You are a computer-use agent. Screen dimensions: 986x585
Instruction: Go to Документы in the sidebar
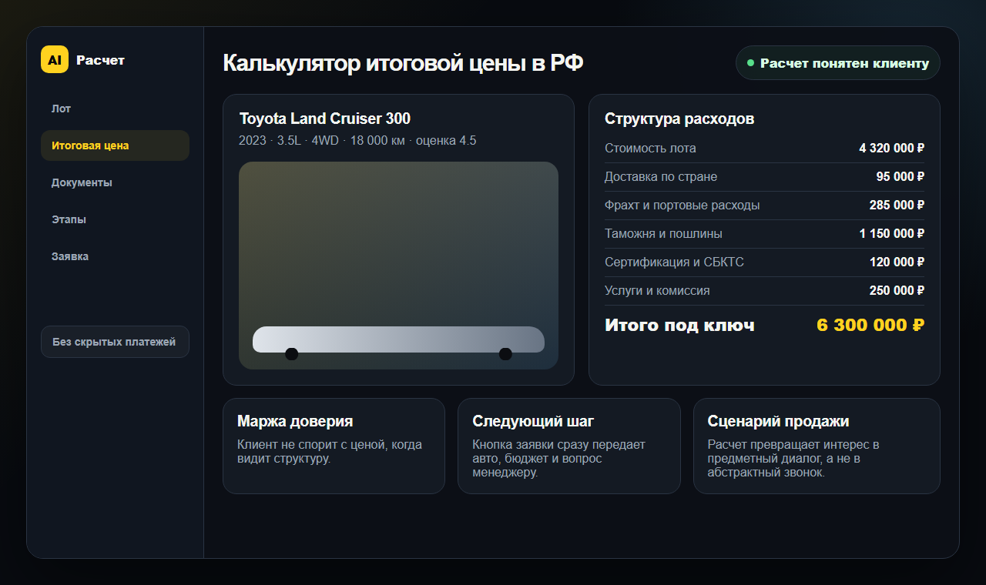[x=115, y=182]
